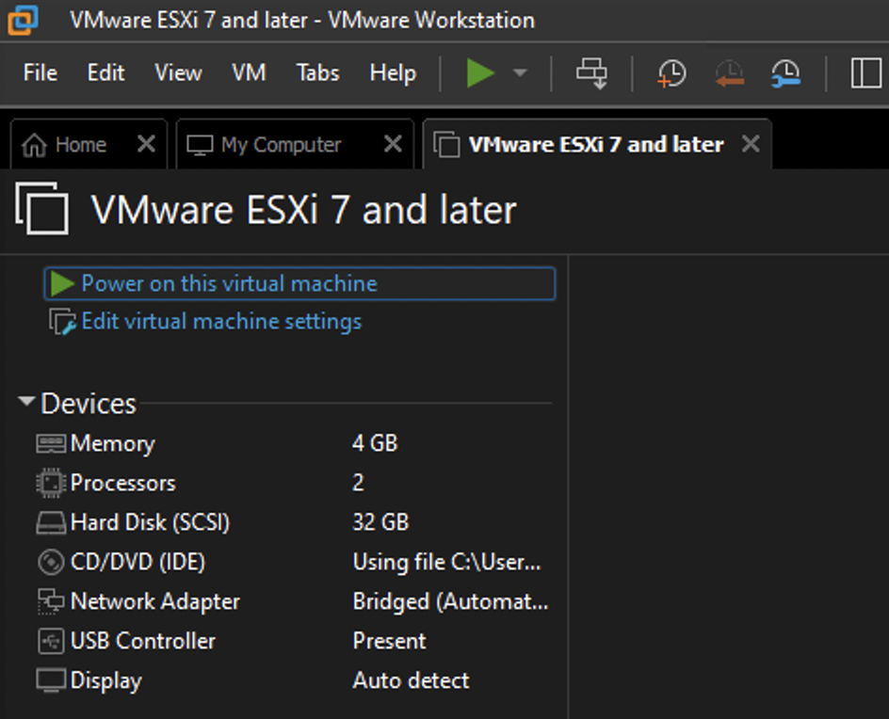889x719 pixels.
Task: Click the 32 GB hard disk value
Action: tap(380, 522)
